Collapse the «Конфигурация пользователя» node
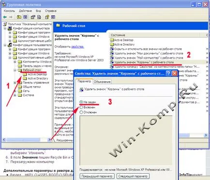The height and width of the screenshot is (180, 210). (5, 45)
